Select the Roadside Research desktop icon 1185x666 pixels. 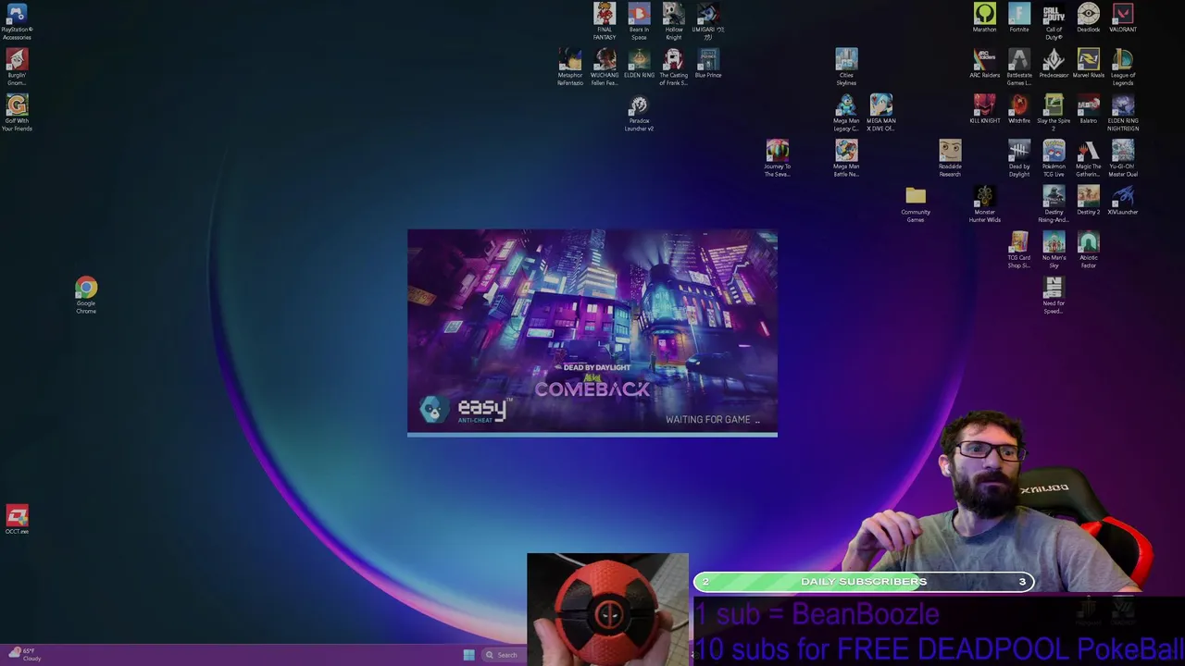tap(950, 158)
